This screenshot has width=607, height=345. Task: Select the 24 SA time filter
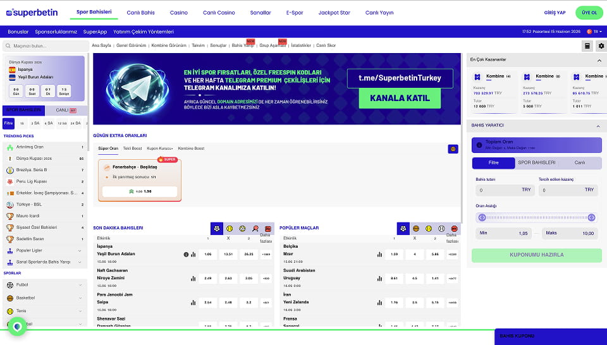[x=75, y=123]
